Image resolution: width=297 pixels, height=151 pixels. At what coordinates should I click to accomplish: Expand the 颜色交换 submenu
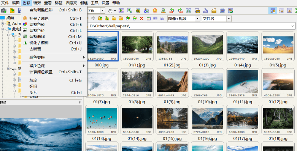pyautogui.click(x=54, y=57)
